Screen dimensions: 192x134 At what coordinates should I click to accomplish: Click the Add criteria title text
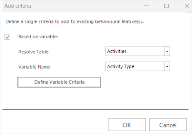pos(18,6)
